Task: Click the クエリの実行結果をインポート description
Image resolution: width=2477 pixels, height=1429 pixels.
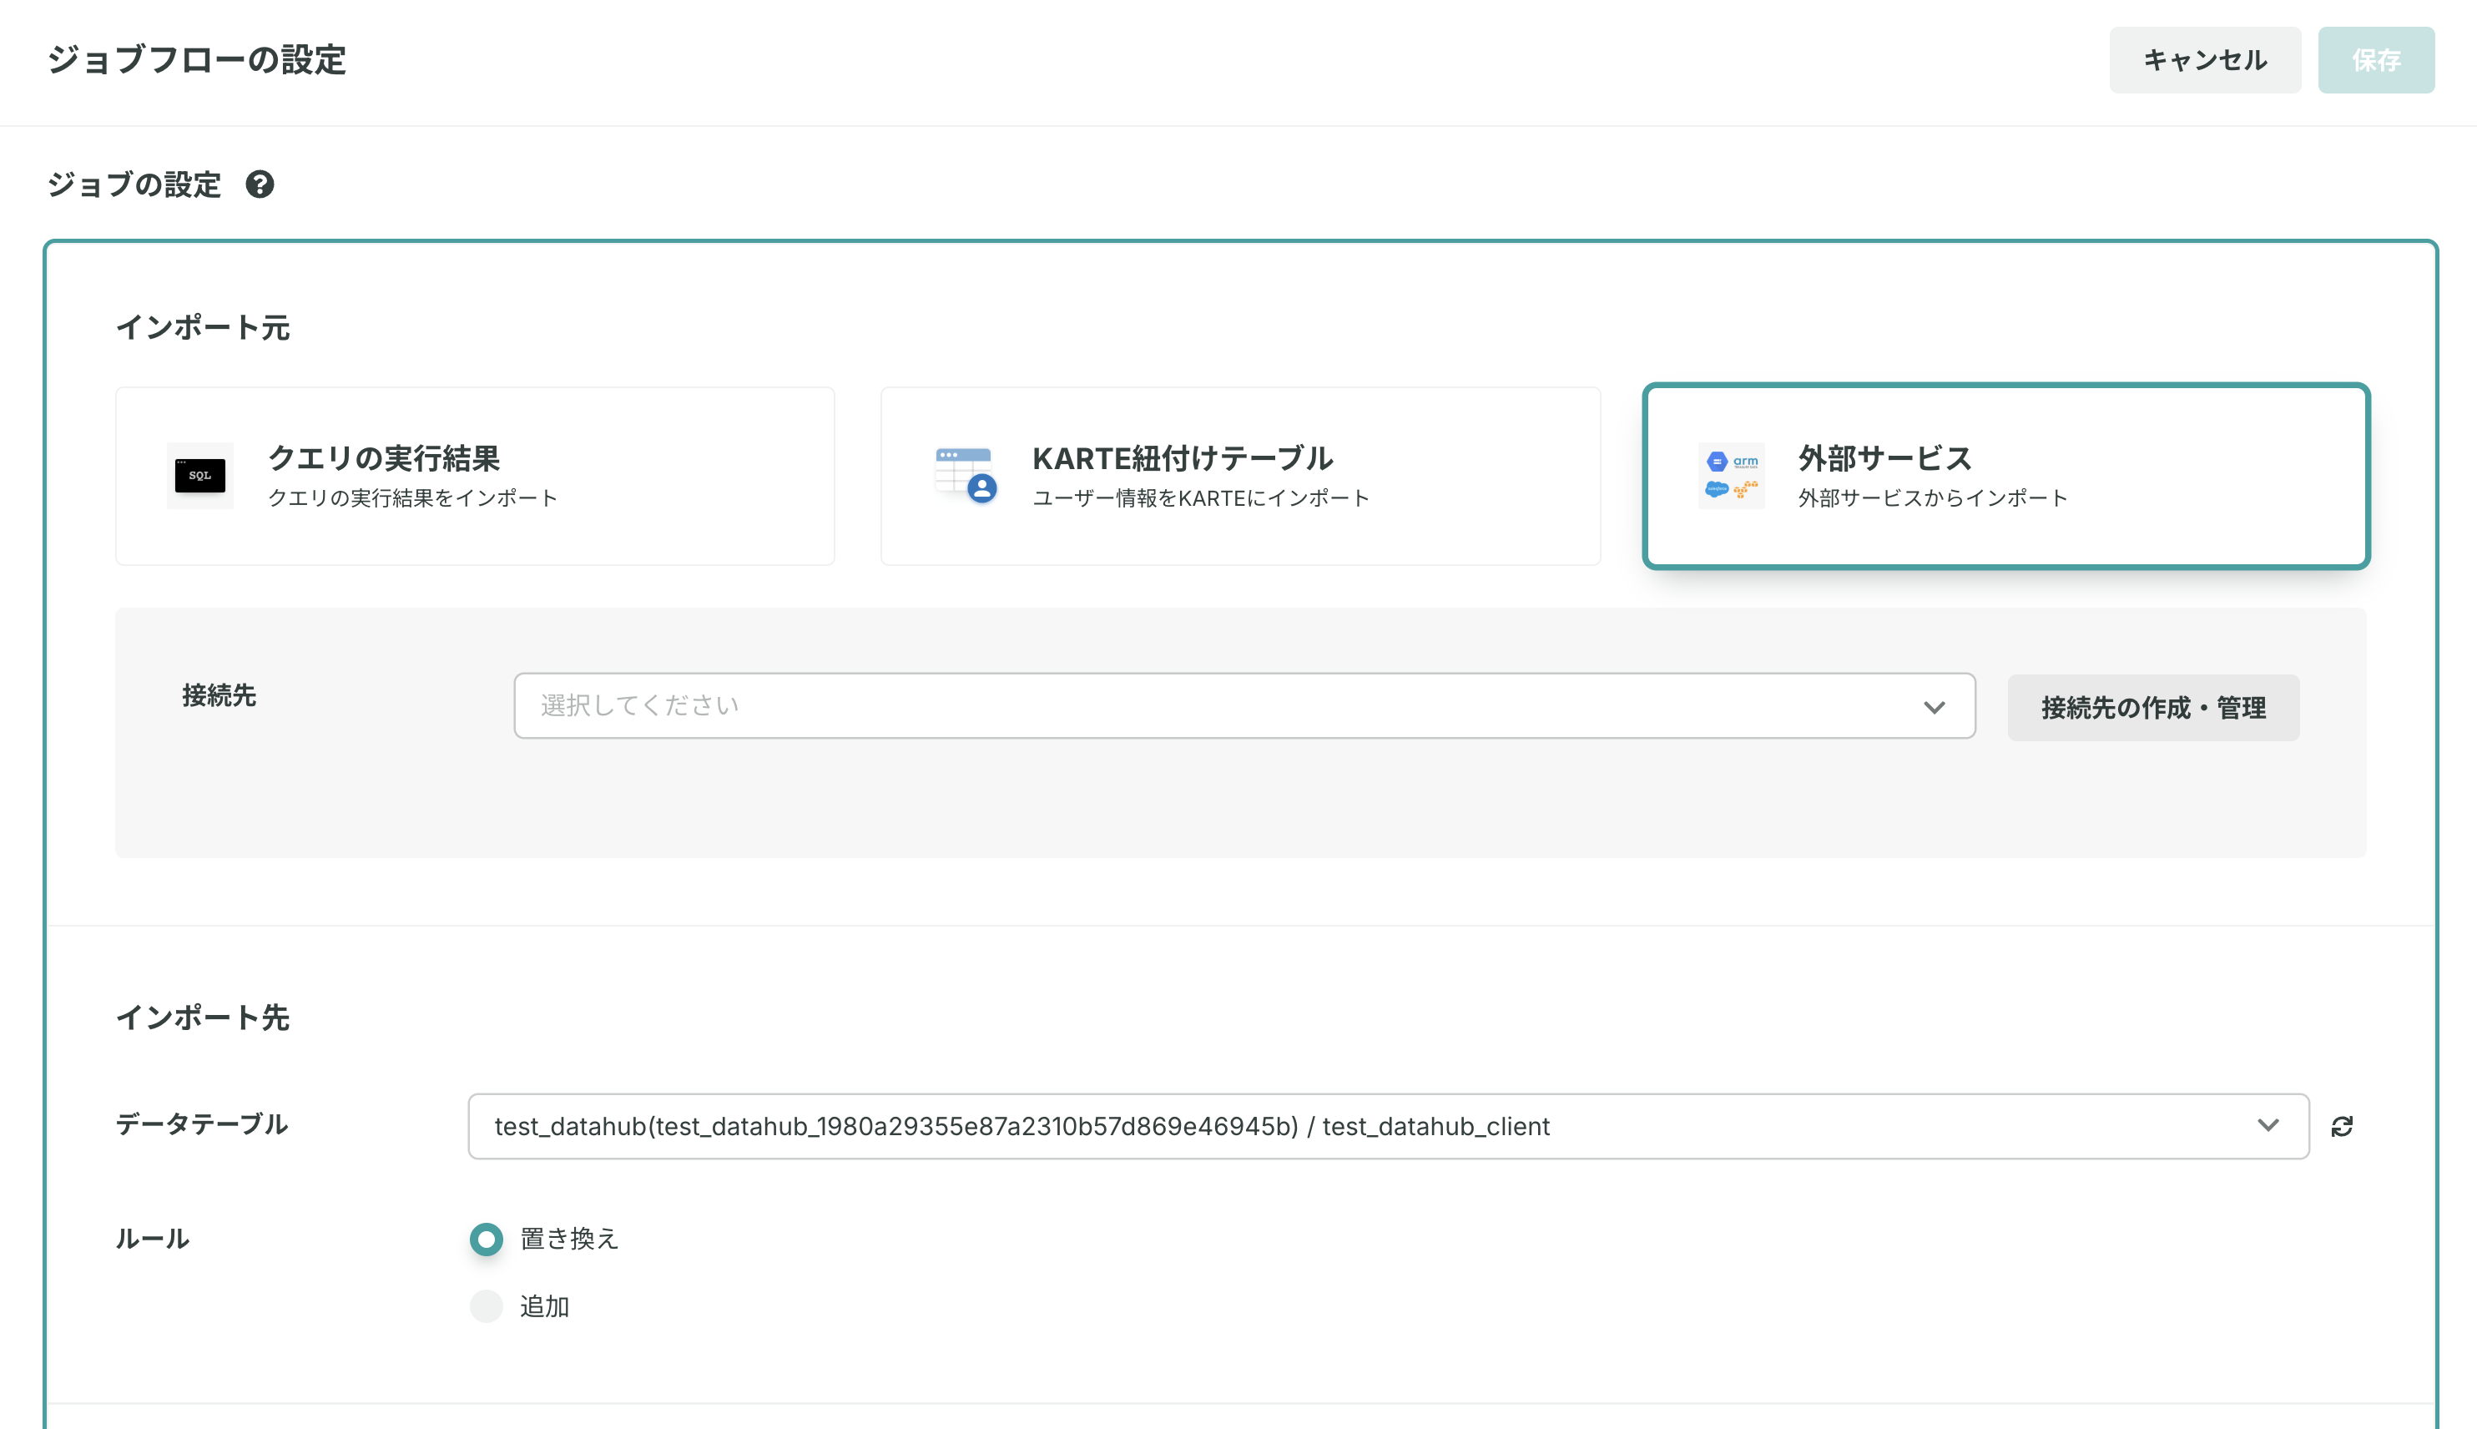Action: tap(413, 498)
